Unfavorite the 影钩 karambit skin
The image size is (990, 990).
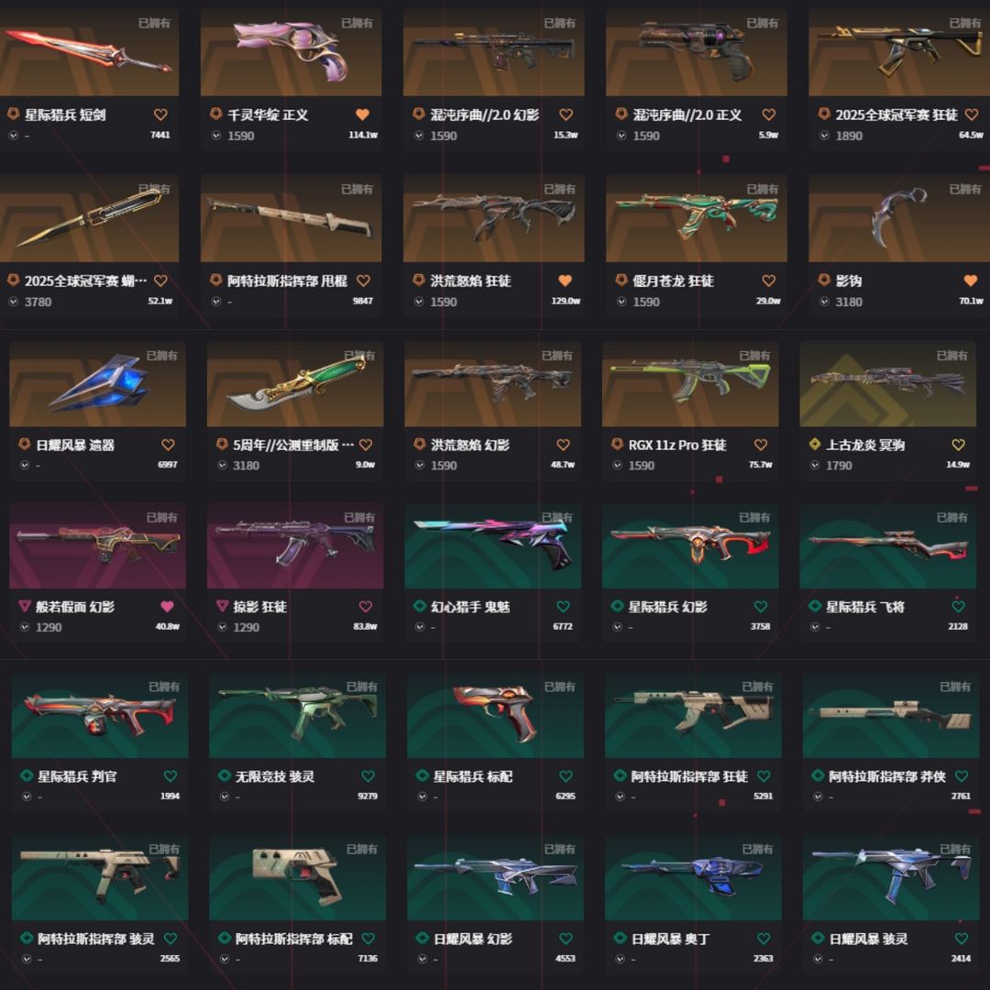click(x=971, y=281)
